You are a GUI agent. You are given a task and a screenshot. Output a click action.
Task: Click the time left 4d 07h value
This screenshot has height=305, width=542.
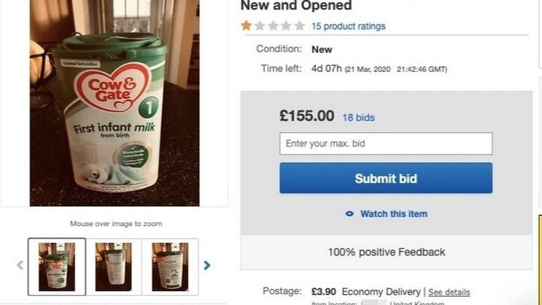click(x=326, y=68)
